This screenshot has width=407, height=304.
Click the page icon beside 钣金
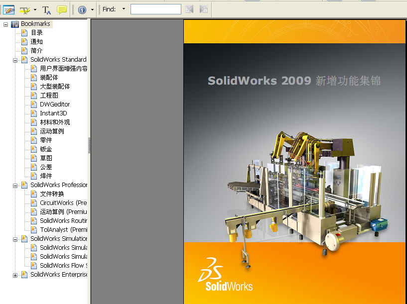pyautogui.click(x=34, y=149)
